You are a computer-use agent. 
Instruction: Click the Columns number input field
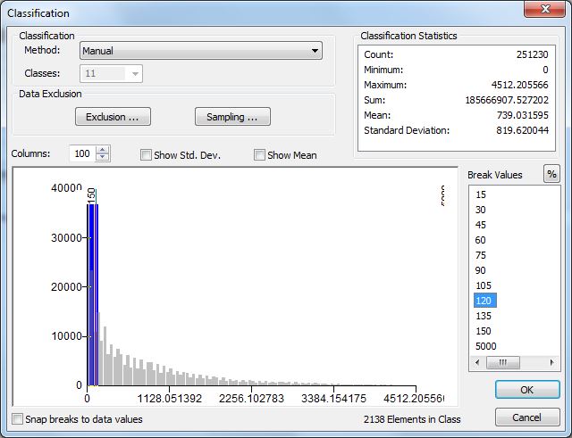(81, 154)
